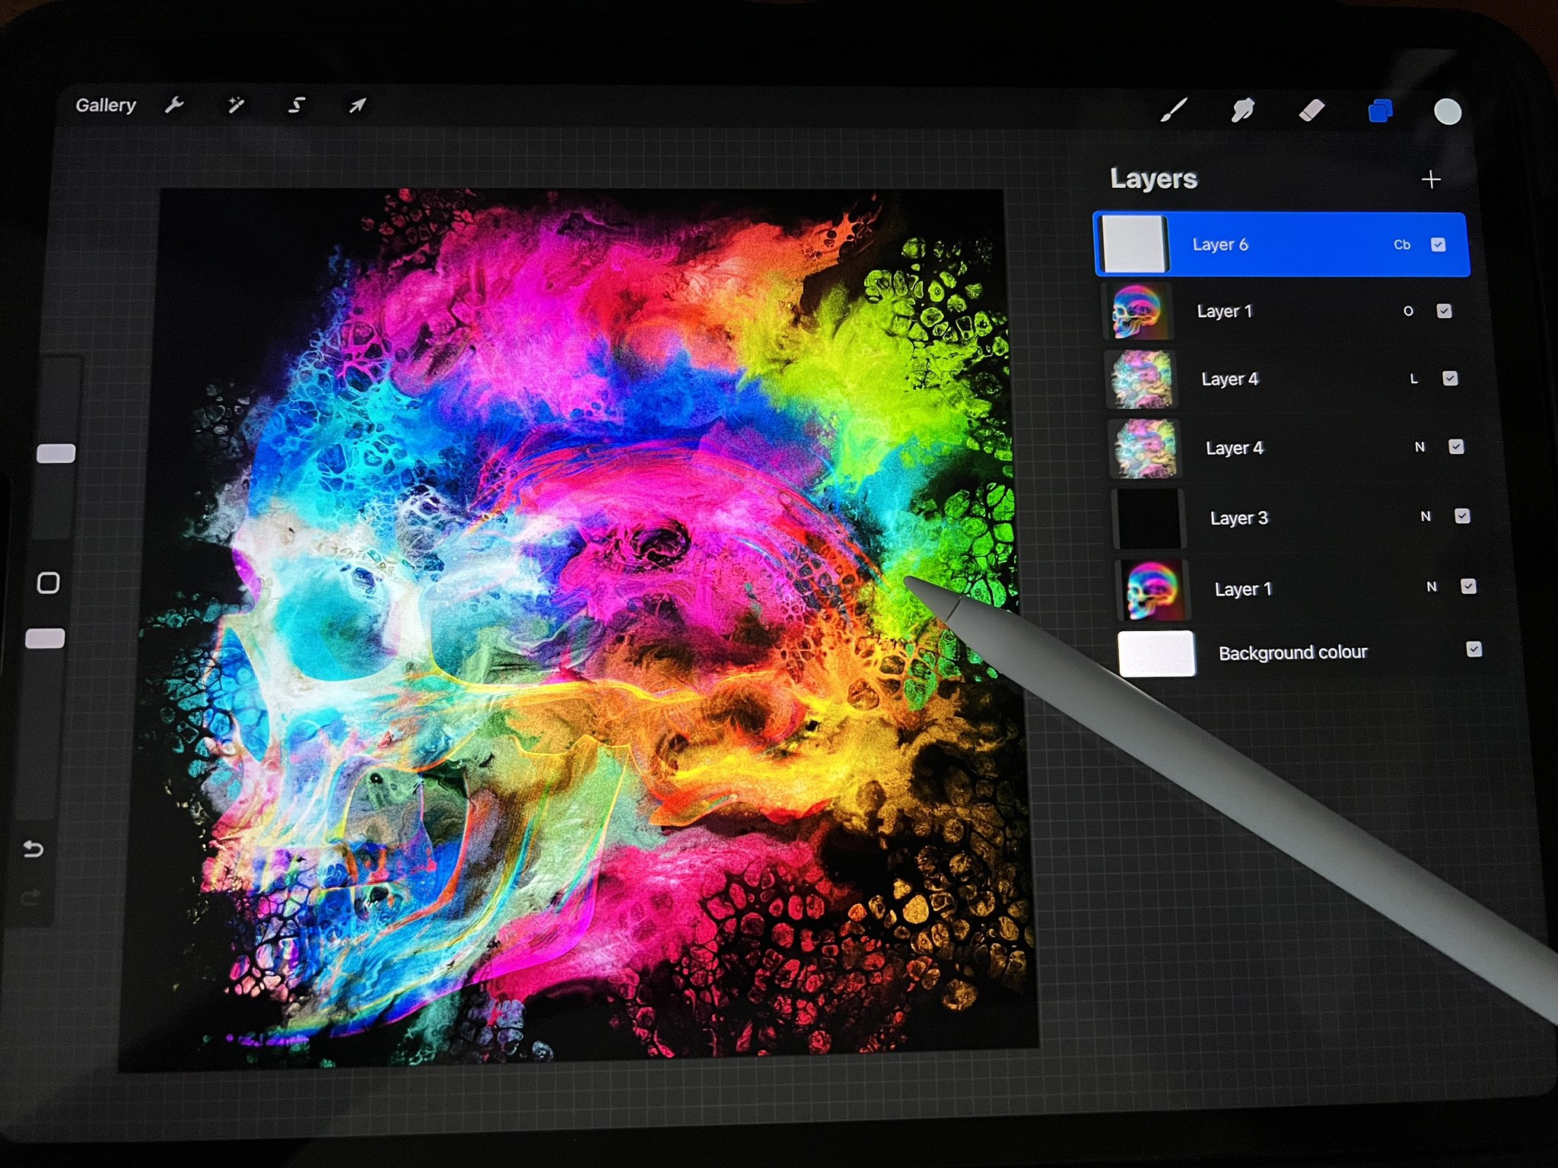Image resolution: width=1558 pixels, height=1168 pixels.
Task: Close the Layers panel via the layers icon
Action: click(1380, 111)
